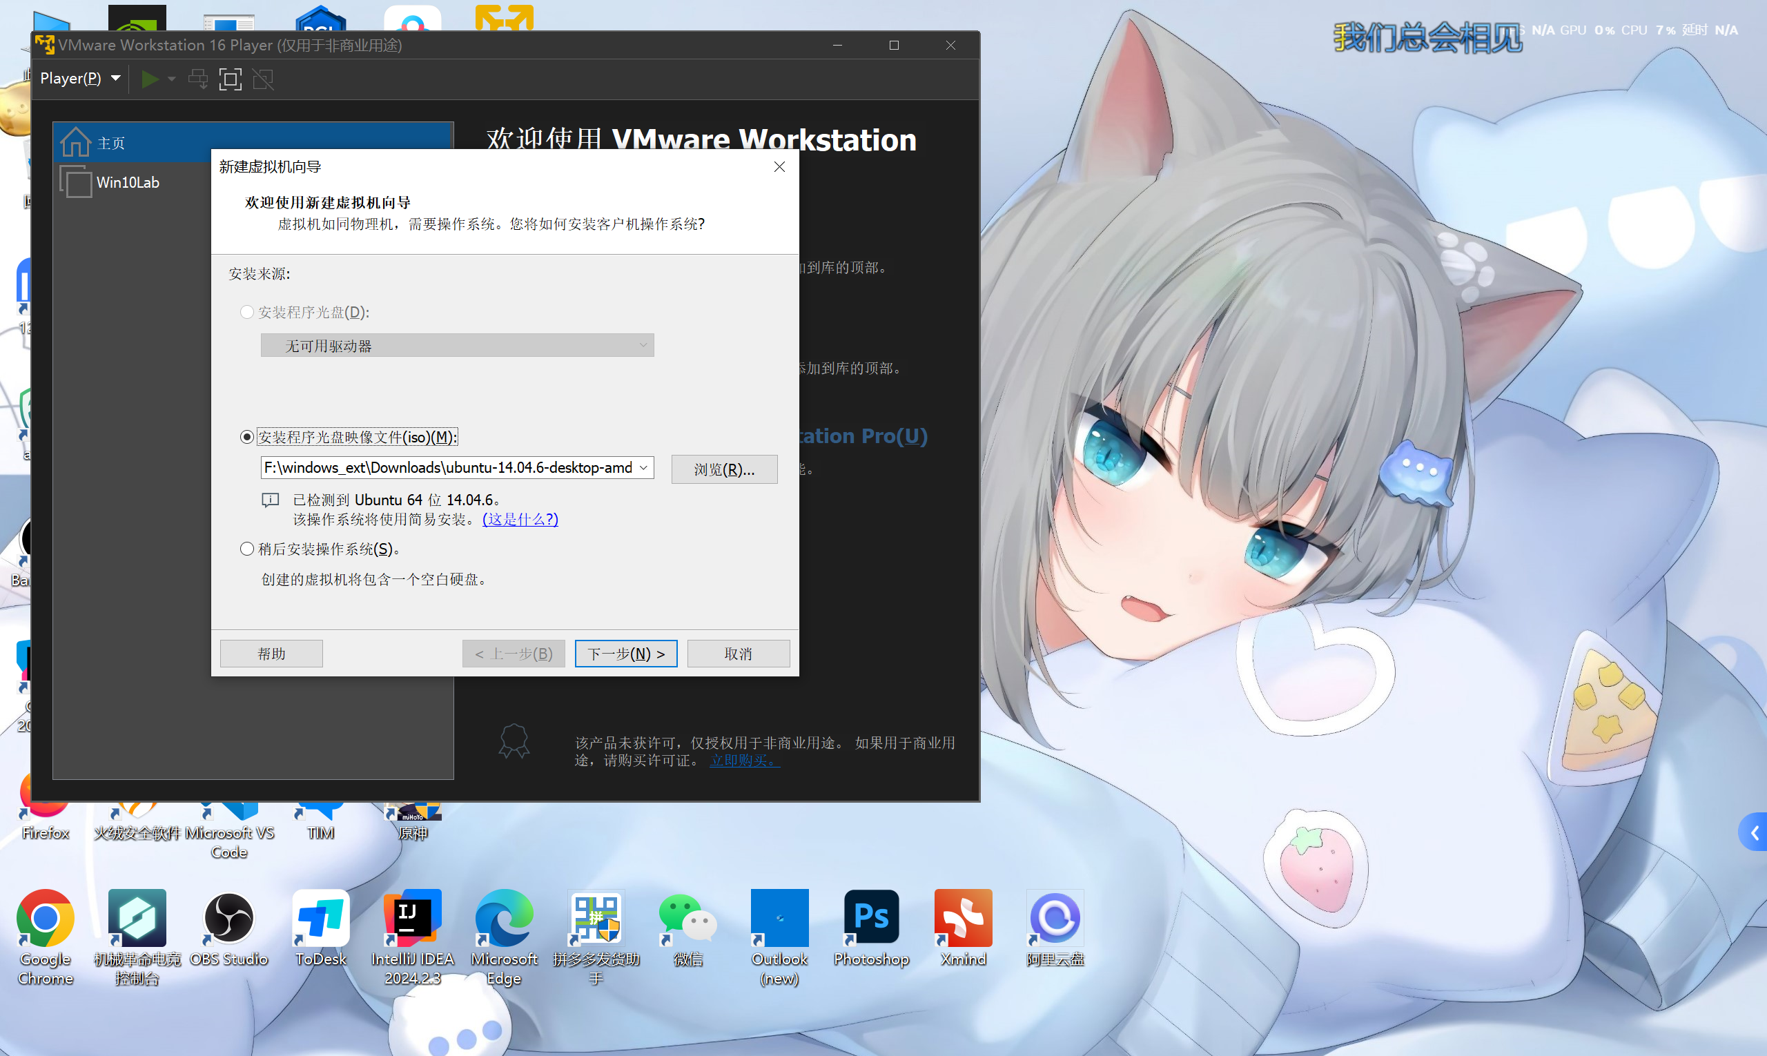Screen dimensions: 1767x1056
Task: Open Xmind desktop icon
Action: [x=964, y=927]
